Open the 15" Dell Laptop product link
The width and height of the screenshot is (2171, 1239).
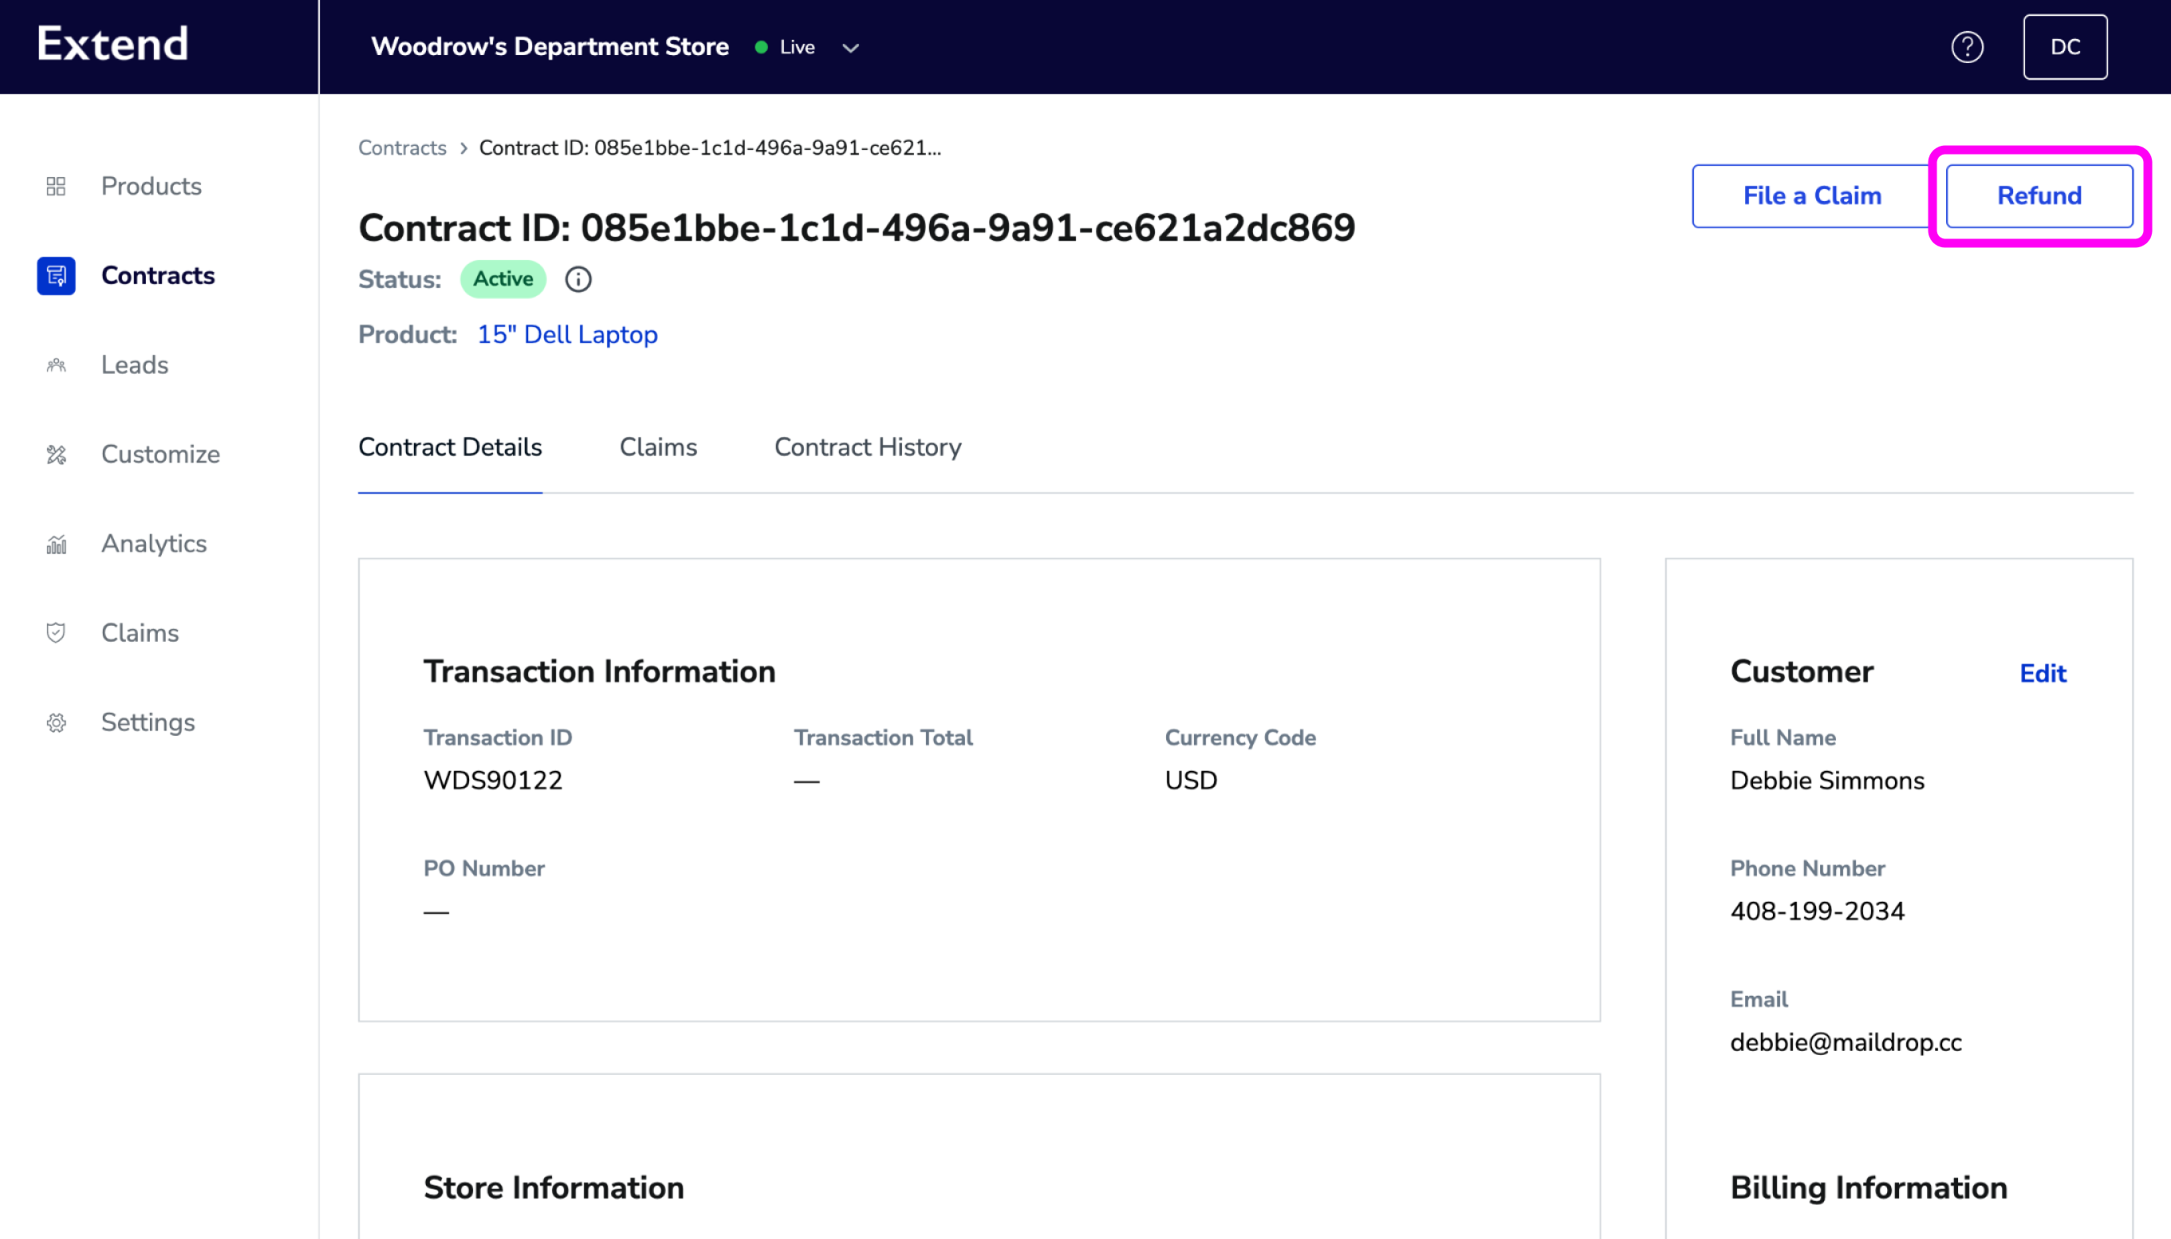tap(567, 334)
